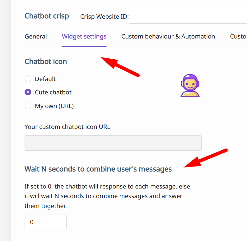Click the wait seconds number input

point(45,222)
